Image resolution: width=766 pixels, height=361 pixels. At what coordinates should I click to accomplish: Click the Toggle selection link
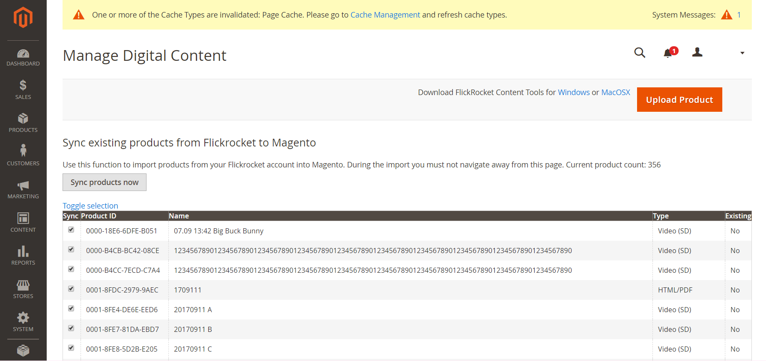[x=90, y=206]
